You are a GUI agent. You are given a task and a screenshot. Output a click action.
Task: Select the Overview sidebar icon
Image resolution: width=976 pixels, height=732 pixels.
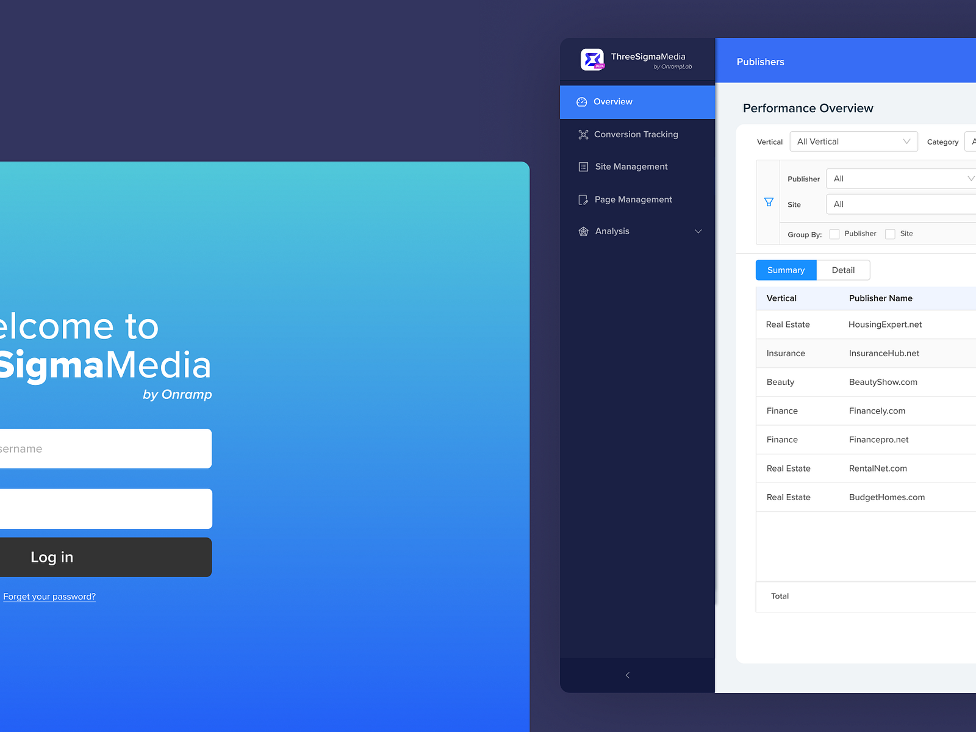583,102
